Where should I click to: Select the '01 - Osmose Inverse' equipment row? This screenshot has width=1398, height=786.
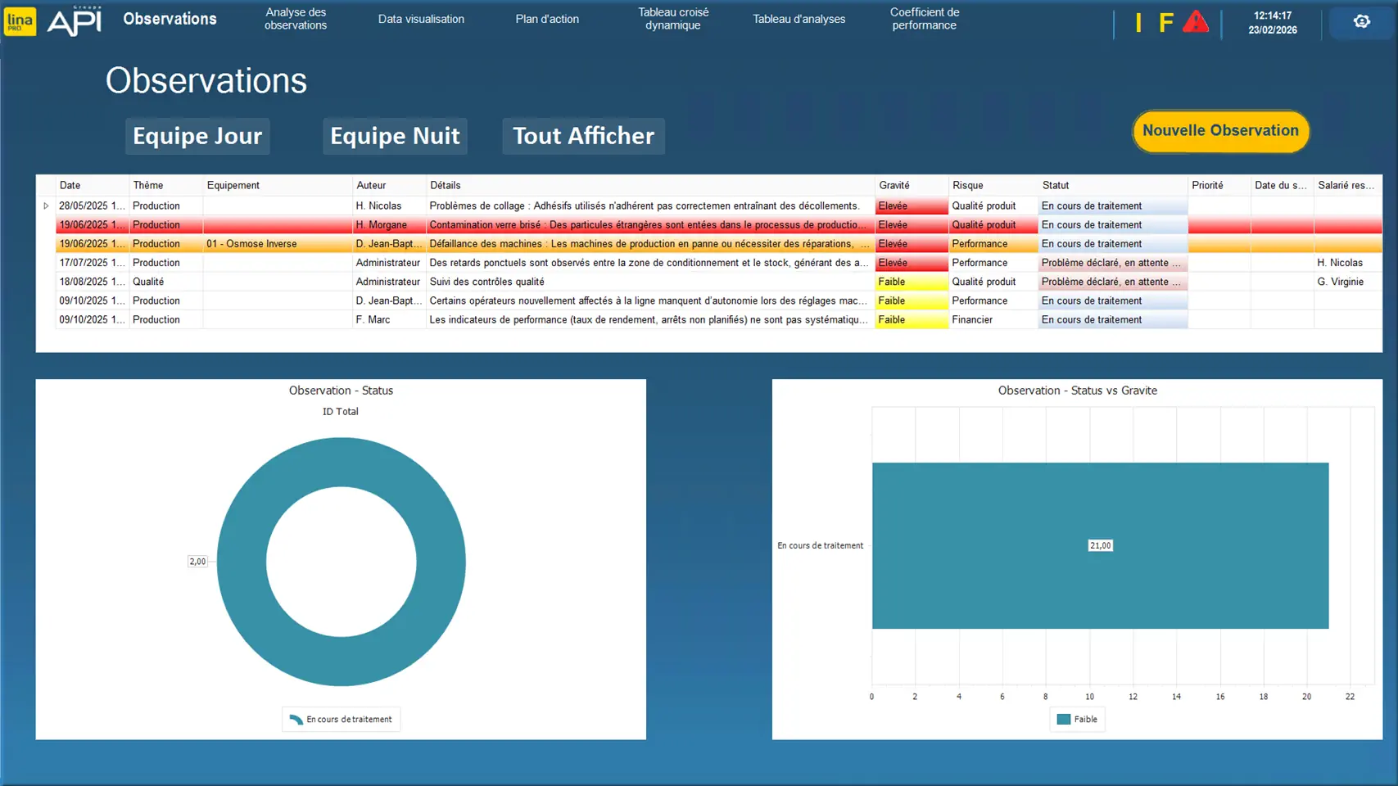(x=252, y=244)
